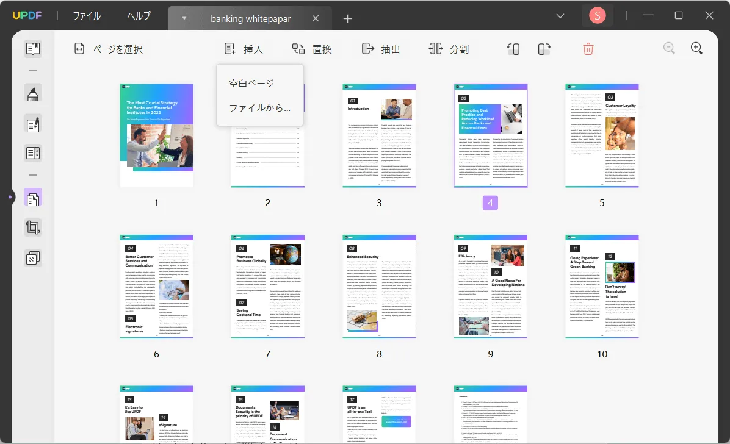Screen dimensions: 730x444
Task: Click page number label 7
Action: click(268, 354)
